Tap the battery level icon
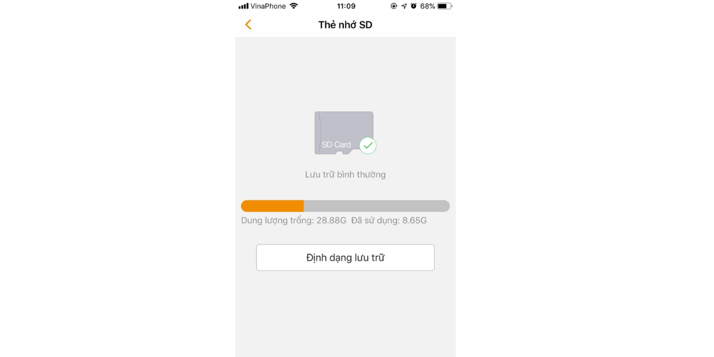This screenshot has height=357, width=714. click(x=444, y=6)
